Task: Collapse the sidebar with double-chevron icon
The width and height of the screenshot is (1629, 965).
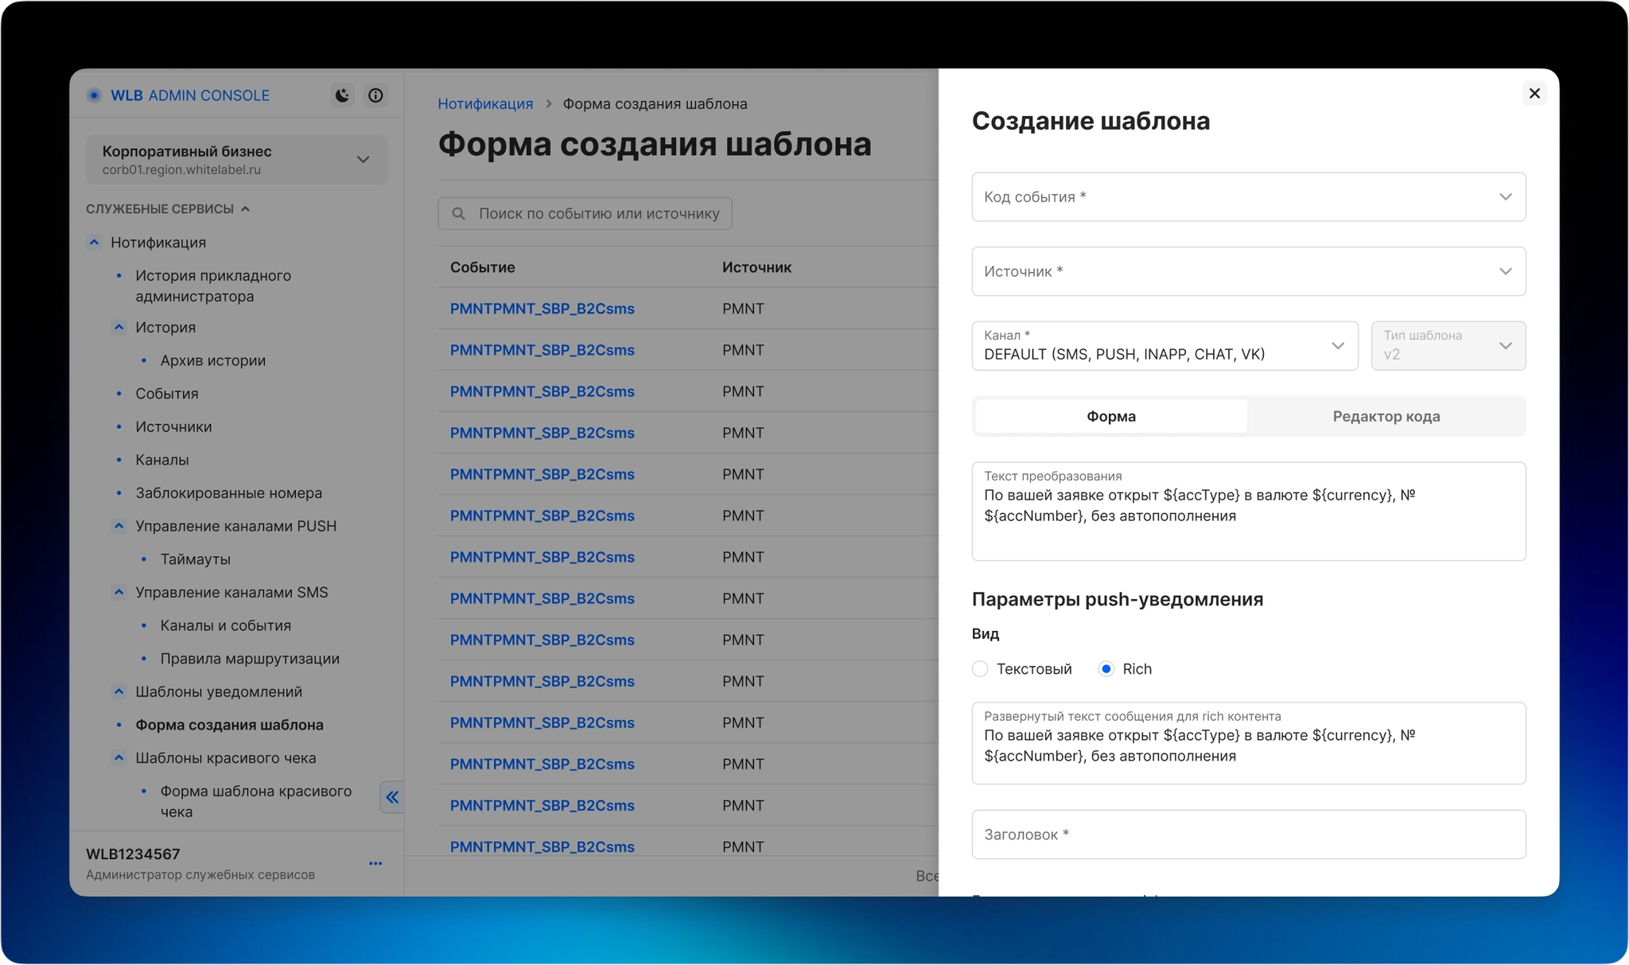Action: [x=392, y=797]
